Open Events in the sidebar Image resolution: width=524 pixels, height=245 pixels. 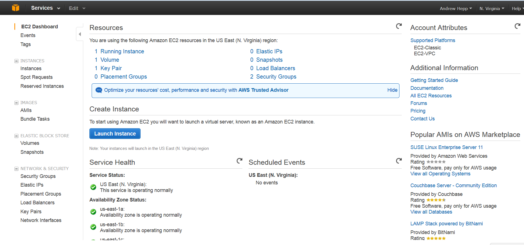tap(28, 35)
